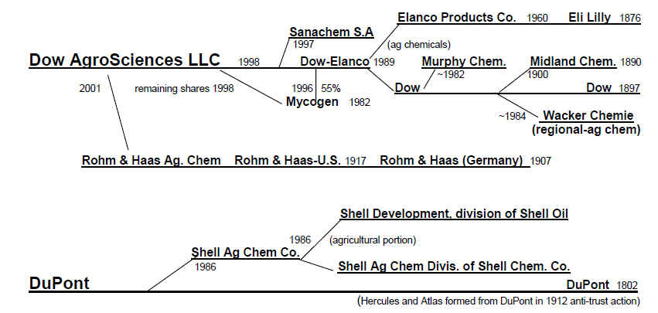Screen dimensions: 658x313
Task: Select the Hercules and Atlas footnote
Action: pyautogui.click(x=499, y=301)
